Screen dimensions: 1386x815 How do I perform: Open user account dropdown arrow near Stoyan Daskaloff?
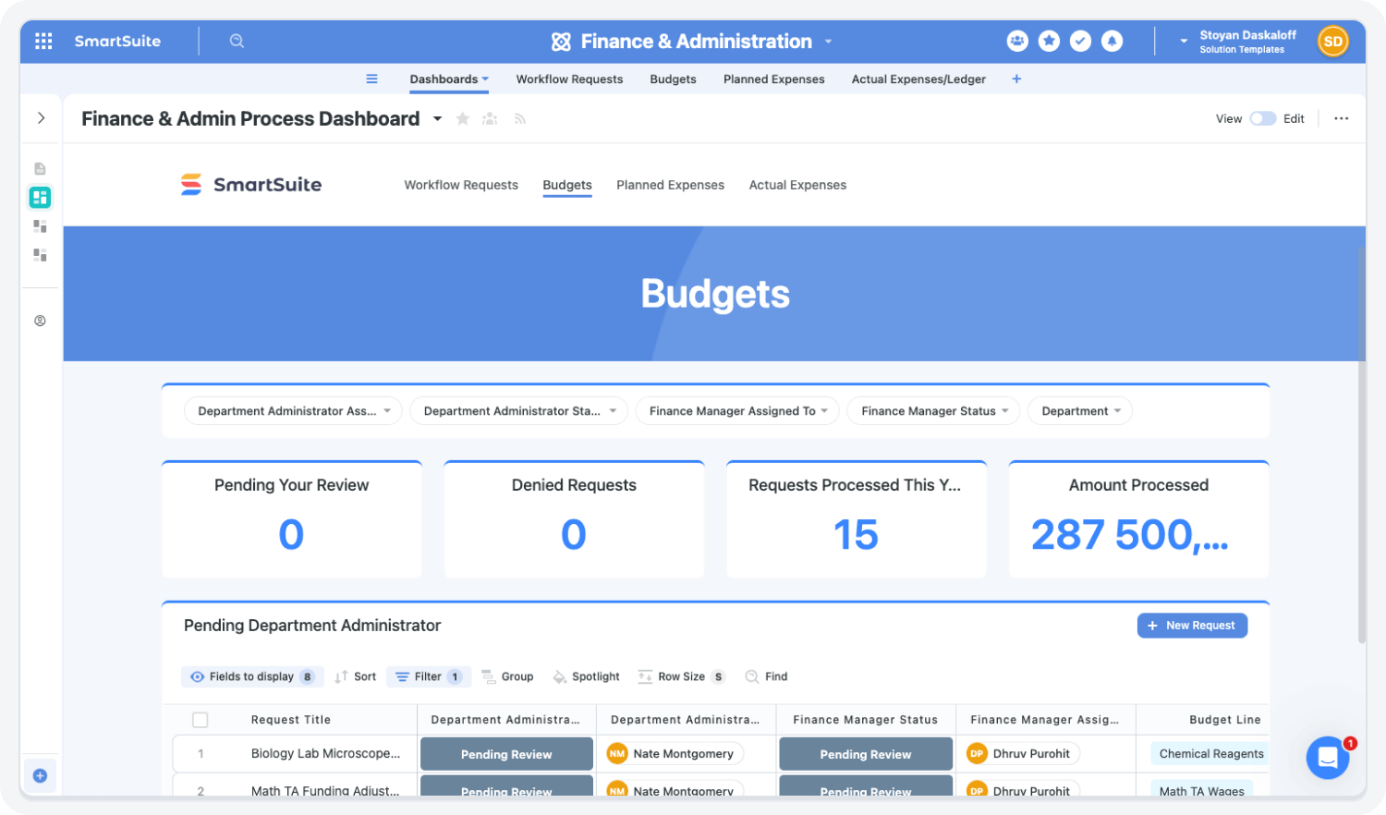point(1184,41)
